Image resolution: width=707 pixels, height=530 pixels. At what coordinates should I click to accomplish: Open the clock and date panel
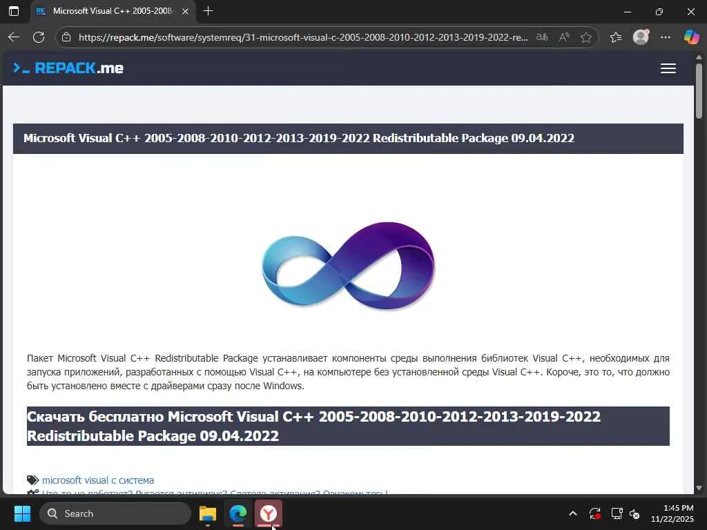pos(672,513)
